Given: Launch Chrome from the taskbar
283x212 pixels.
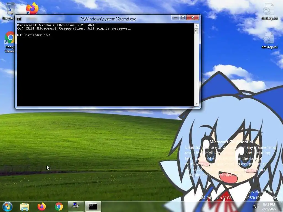Looking at the screenshot, I should [59, 206].
